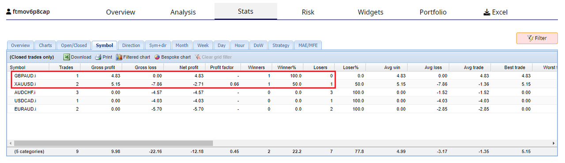Sort by the Net profit column header

(x=184, y=67)
